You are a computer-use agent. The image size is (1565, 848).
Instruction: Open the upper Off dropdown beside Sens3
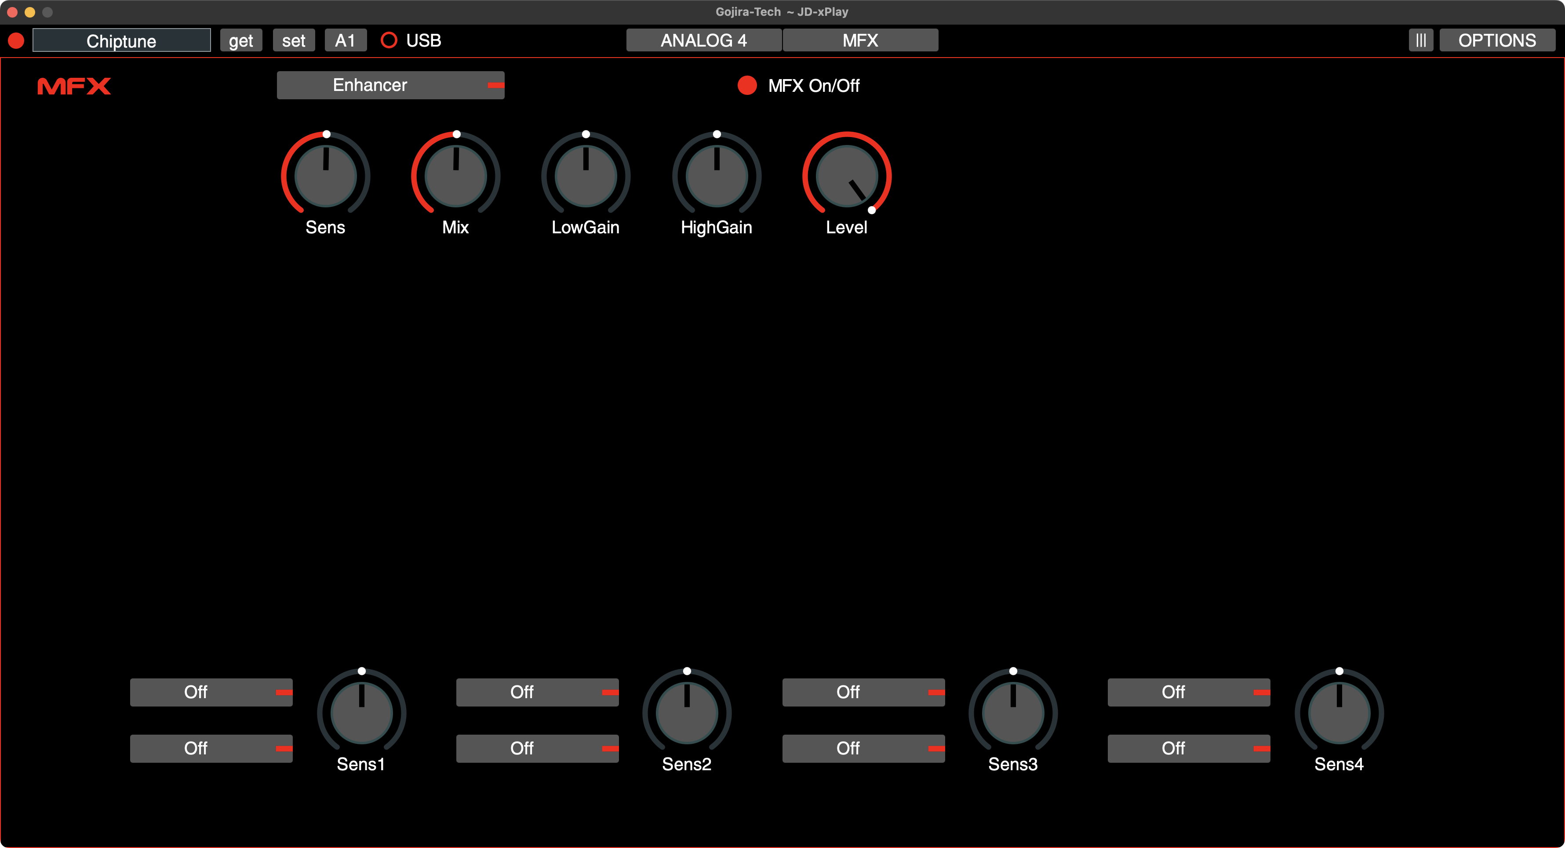coord(864,692)
